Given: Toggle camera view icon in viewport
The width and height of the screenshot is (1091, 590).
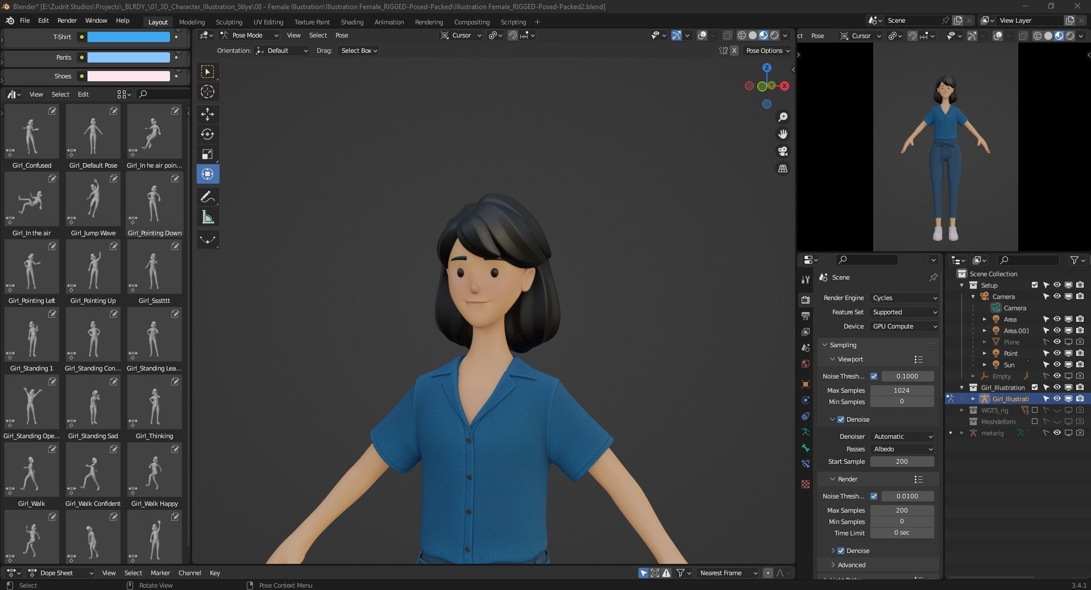Looking at the screenshot, I should [x=783, y=151].
